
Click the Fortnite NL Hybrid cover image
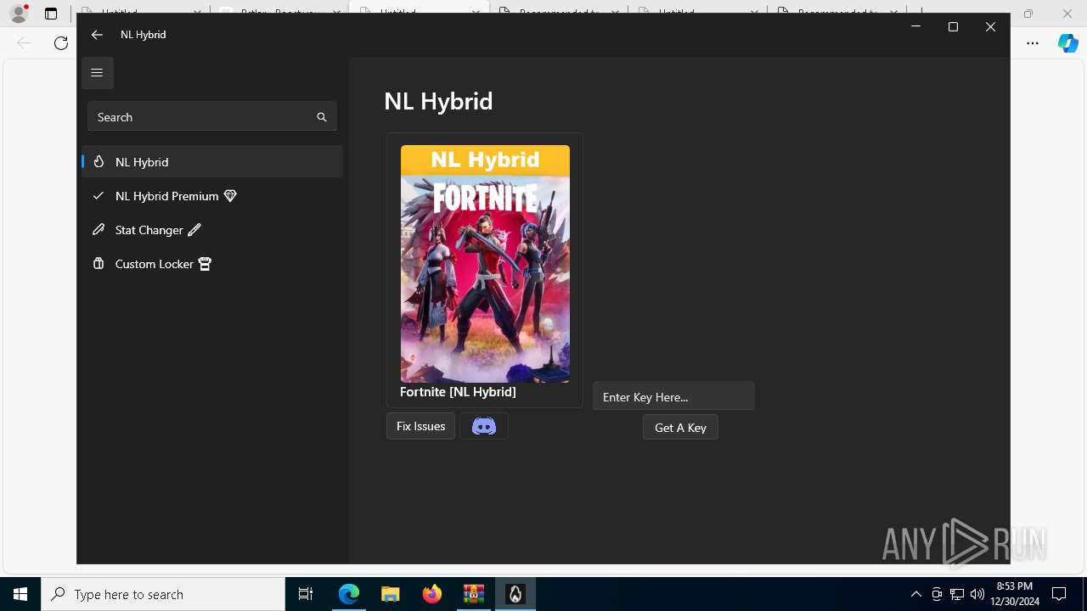[485, 264]
